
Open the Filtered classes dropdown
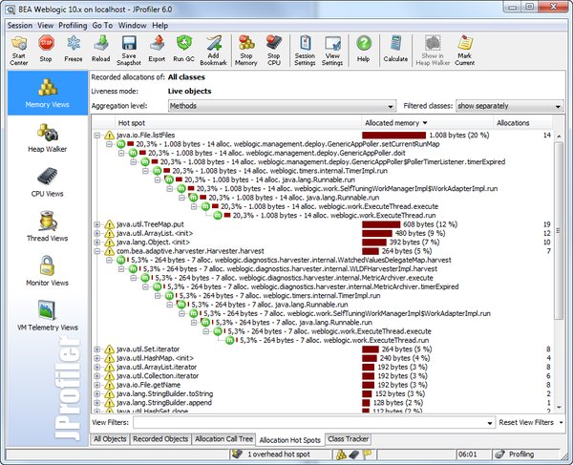[509, 106]
